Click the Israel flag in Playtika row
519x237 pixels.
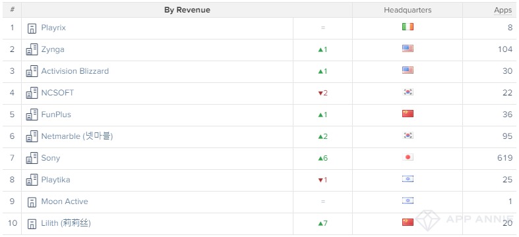[408, 179]
